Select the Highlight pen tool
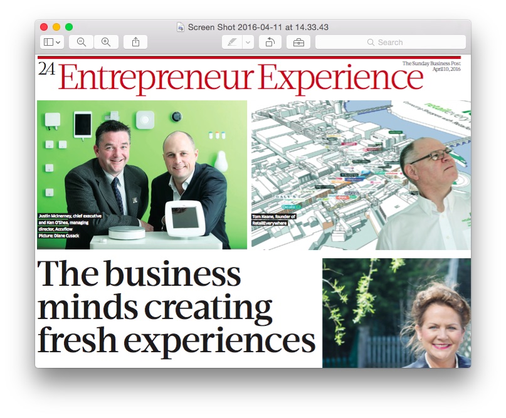Screen dimensions: 506x418 232,42
